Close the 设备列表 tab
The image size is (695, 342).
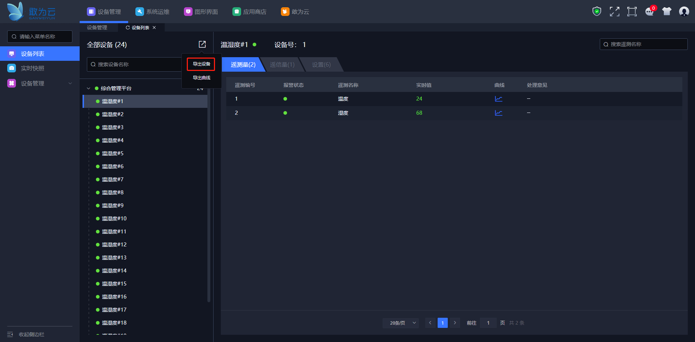point(154,28)
